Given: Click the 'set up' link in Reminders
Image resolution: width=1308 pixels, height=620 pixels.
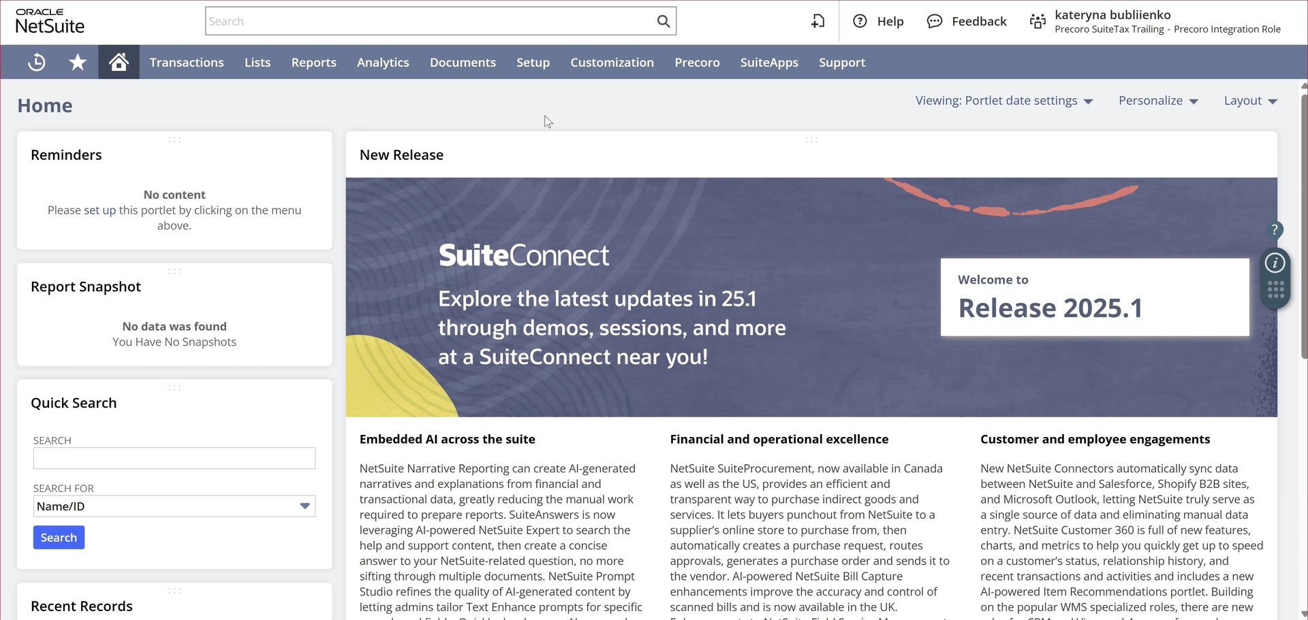Looking at the screenshot, I should (99, 210).
